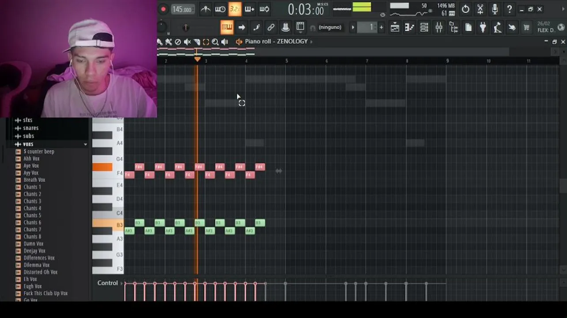The width and height of the screenshot is (567, 318).
Task: Toggle step editing mode
Action: 249,9
